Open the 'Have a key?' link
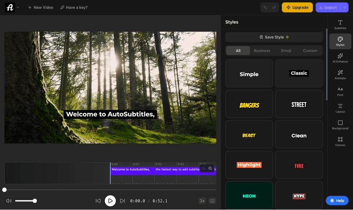 tap(74, 7)
